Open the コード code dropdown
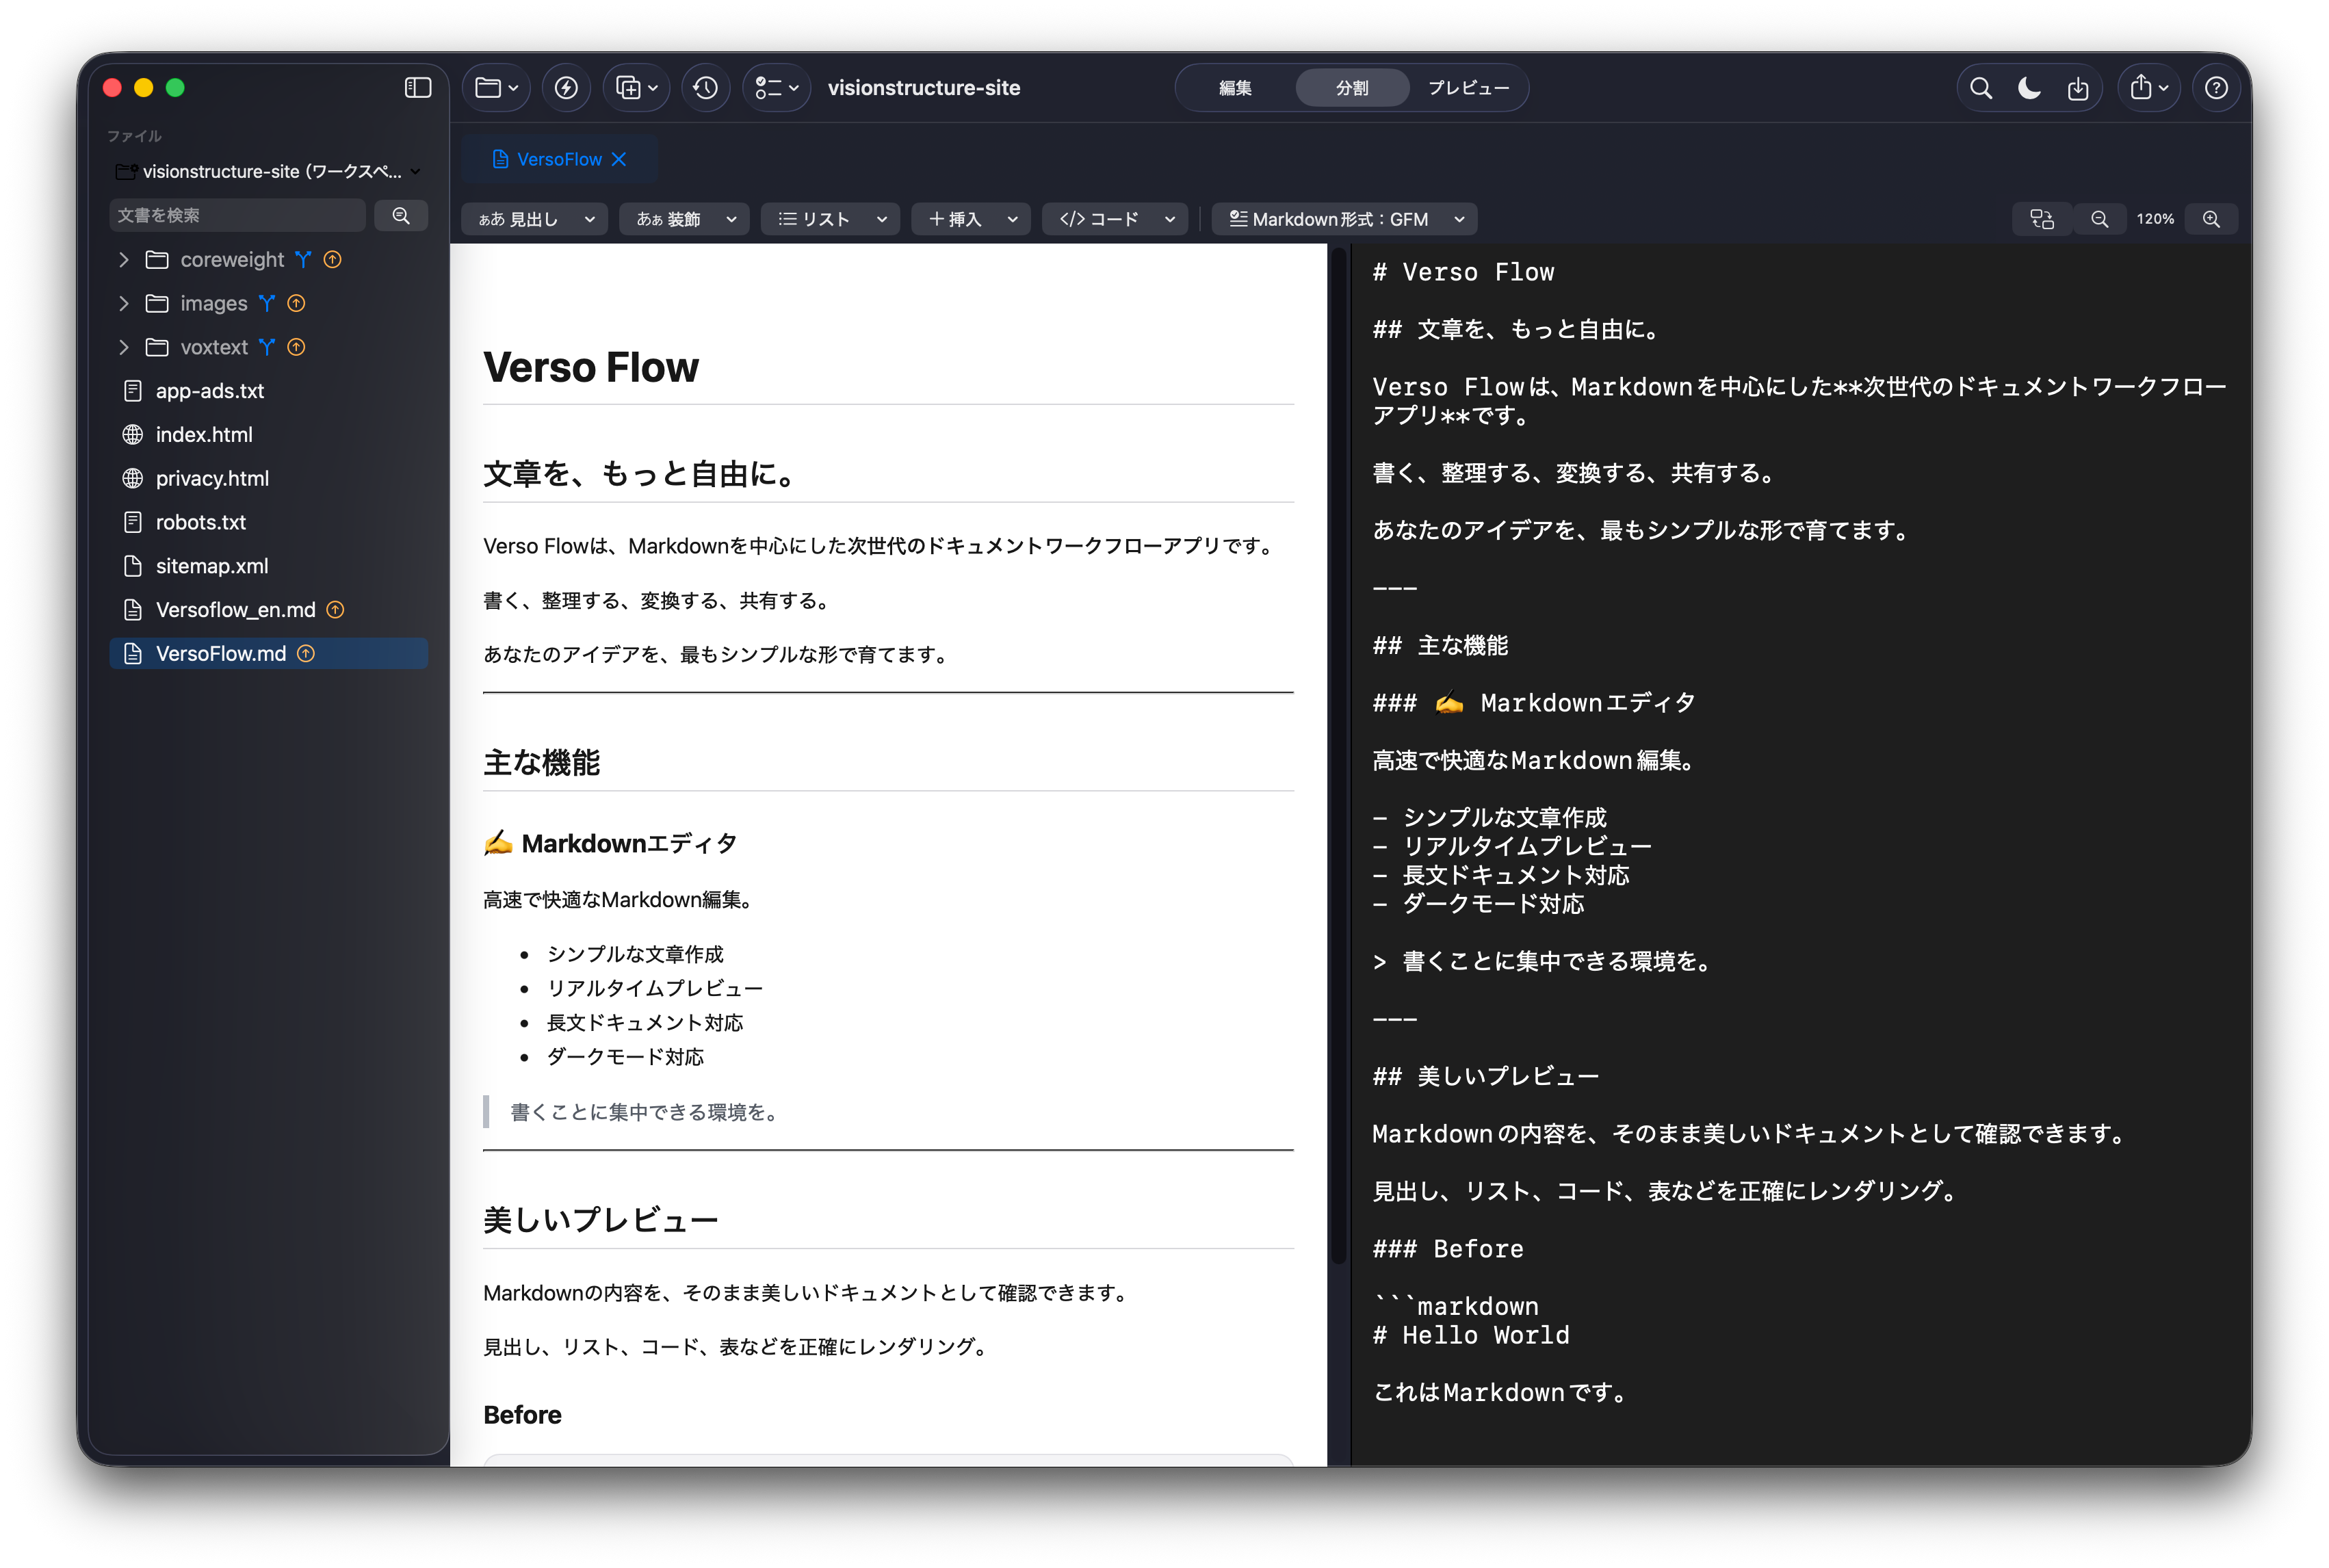 pos(1116,219)
